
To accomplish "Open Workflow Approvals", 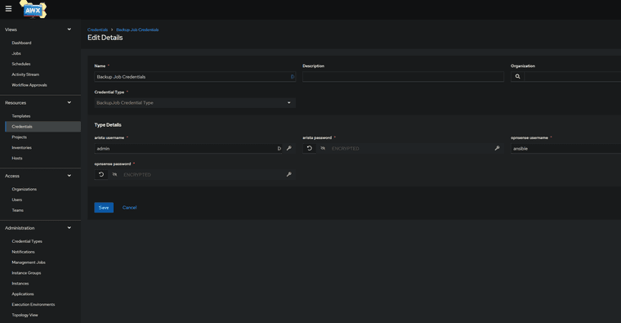I will [29, 85].
